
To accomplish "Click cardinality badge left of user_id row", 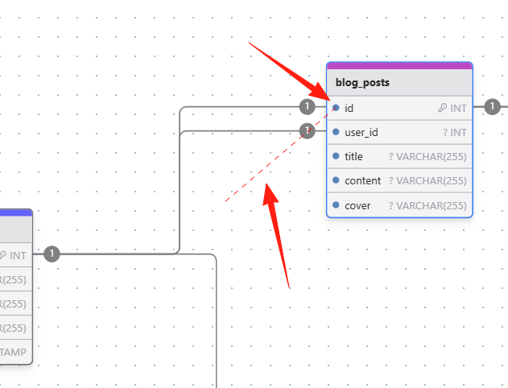I will click(307, 130).
